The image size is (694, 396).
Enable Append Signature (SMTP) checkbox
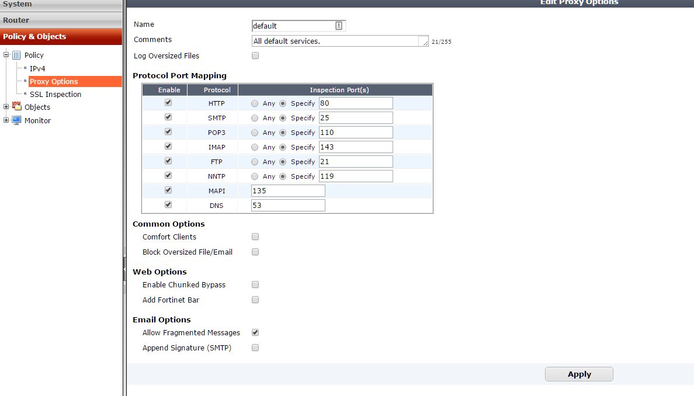(255, 348)
